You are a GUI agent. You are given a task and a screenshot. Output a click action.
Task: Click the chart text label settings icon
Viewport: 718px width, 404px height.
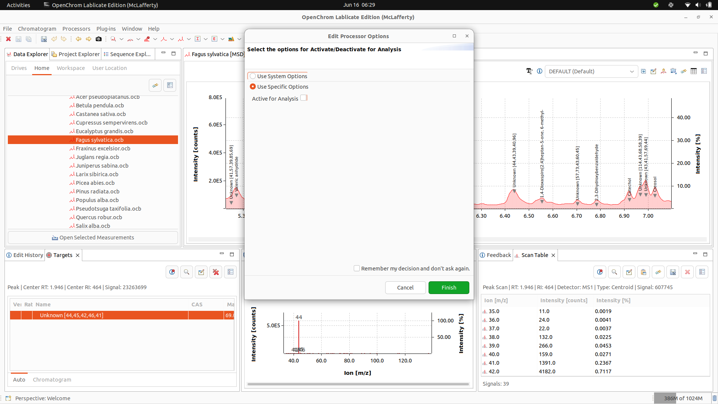click(x=530, y=71)
